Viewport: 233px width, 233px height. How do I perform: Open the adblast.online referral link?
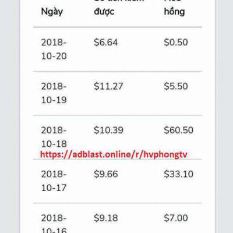tap(114, 154)
